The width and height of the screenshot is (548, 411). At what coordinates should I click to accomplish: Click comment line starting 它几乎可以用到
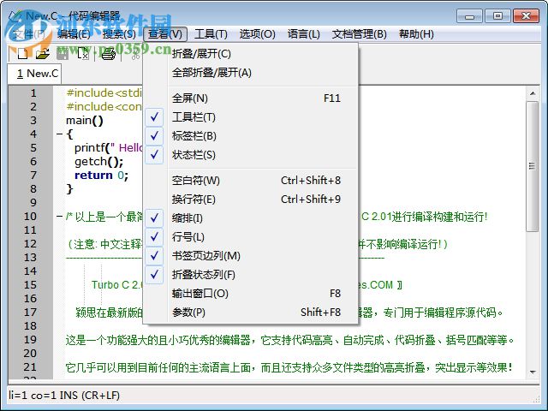289,367
